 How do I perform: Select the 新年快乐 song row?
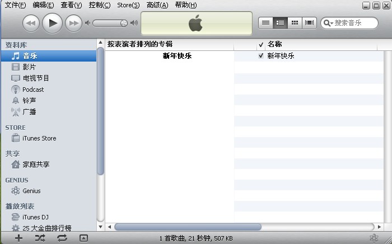tap(309, 56)
